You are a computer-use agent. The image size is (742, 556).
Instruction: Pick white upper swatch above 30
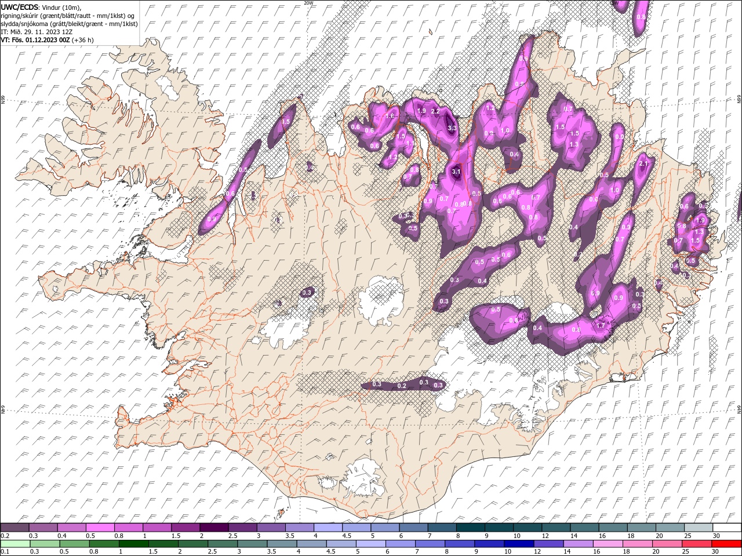coord(726,527)
